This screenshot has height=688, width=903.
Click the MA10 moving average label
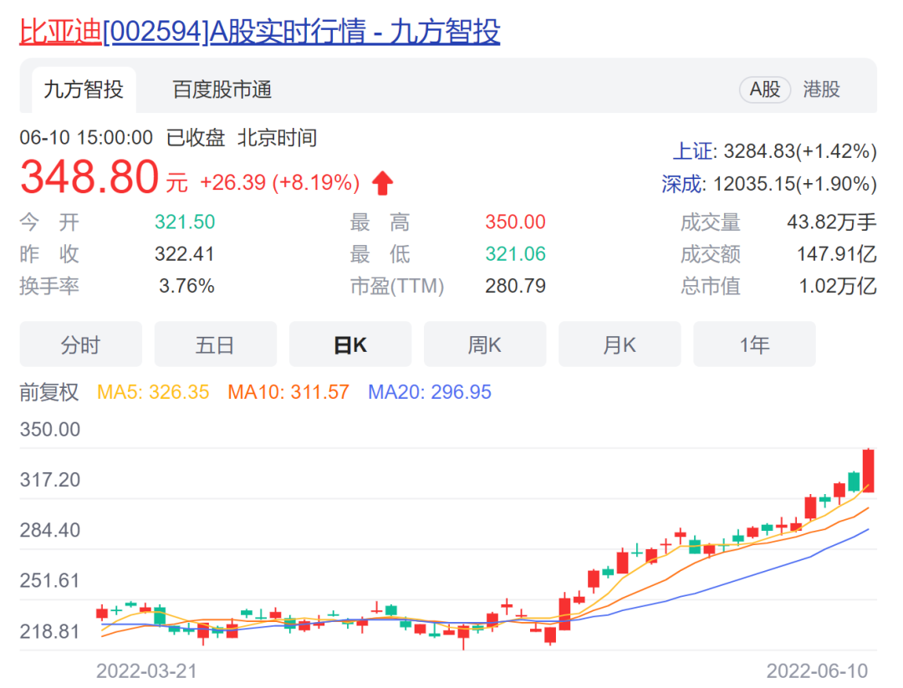(x=288, y=392)
